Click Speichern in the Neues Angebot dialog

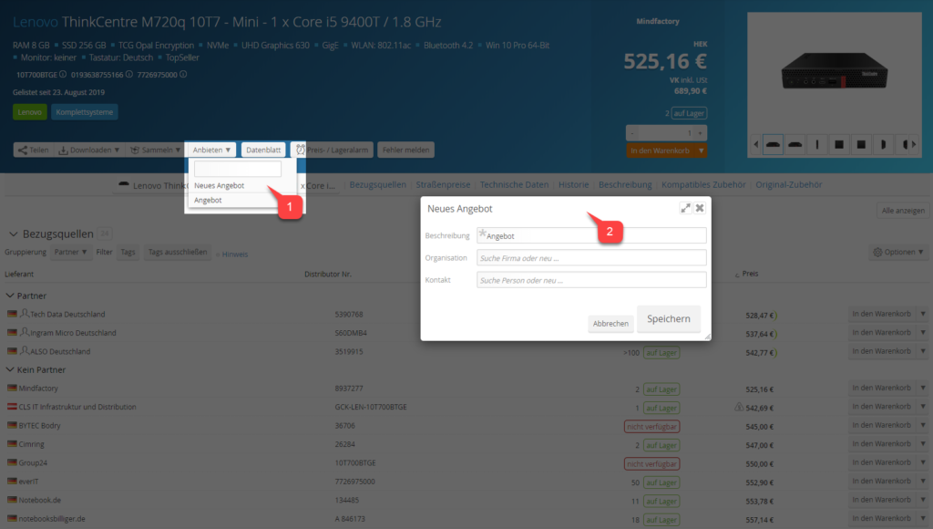(669, 318)
